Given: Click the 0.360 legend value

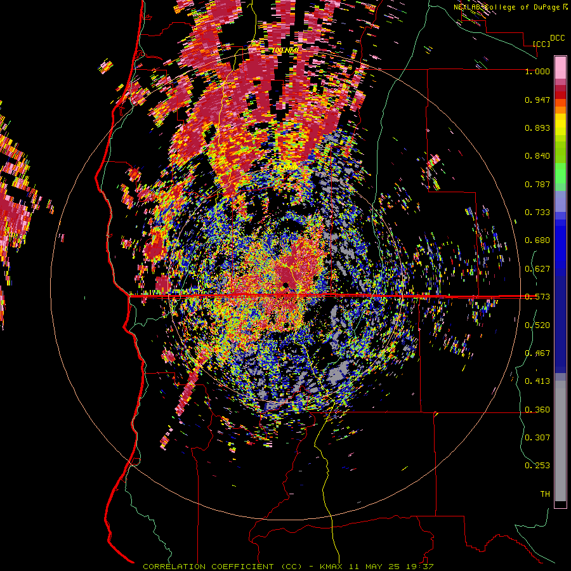Looking at the screenshot, I should pyautogui.click(x=537, y=410).
